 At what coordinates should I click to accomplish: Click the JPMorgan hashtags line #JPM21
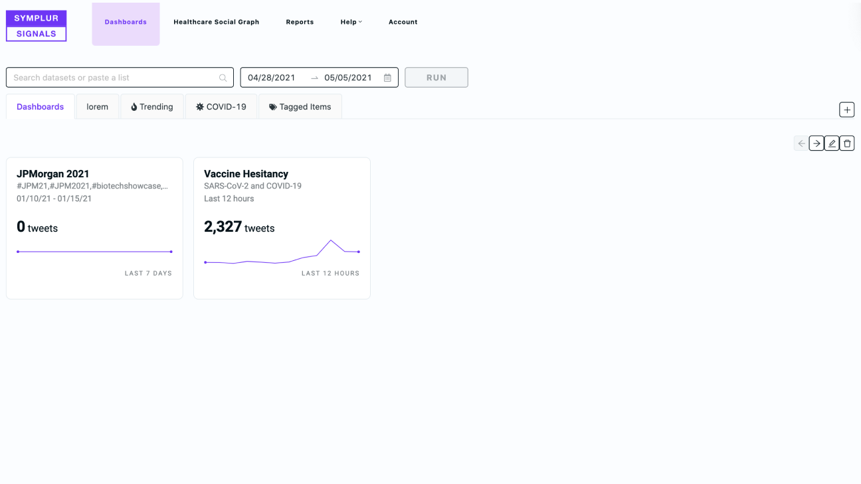[x=92, y=186]
